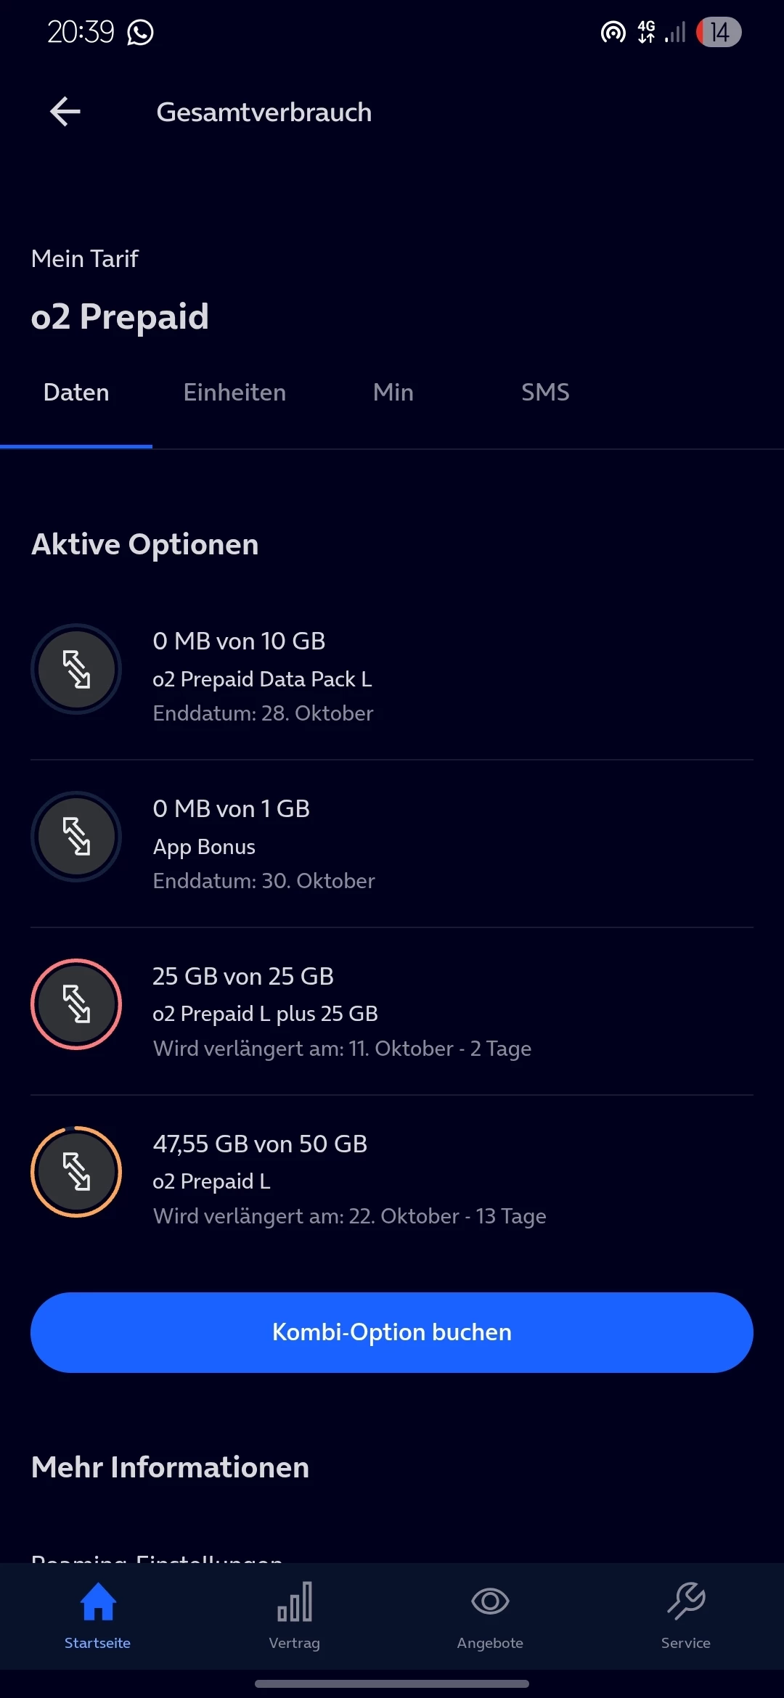Open the Angebote eye icon
Viewport: 784px width, 1698px height.
(x=490, y=1601)
